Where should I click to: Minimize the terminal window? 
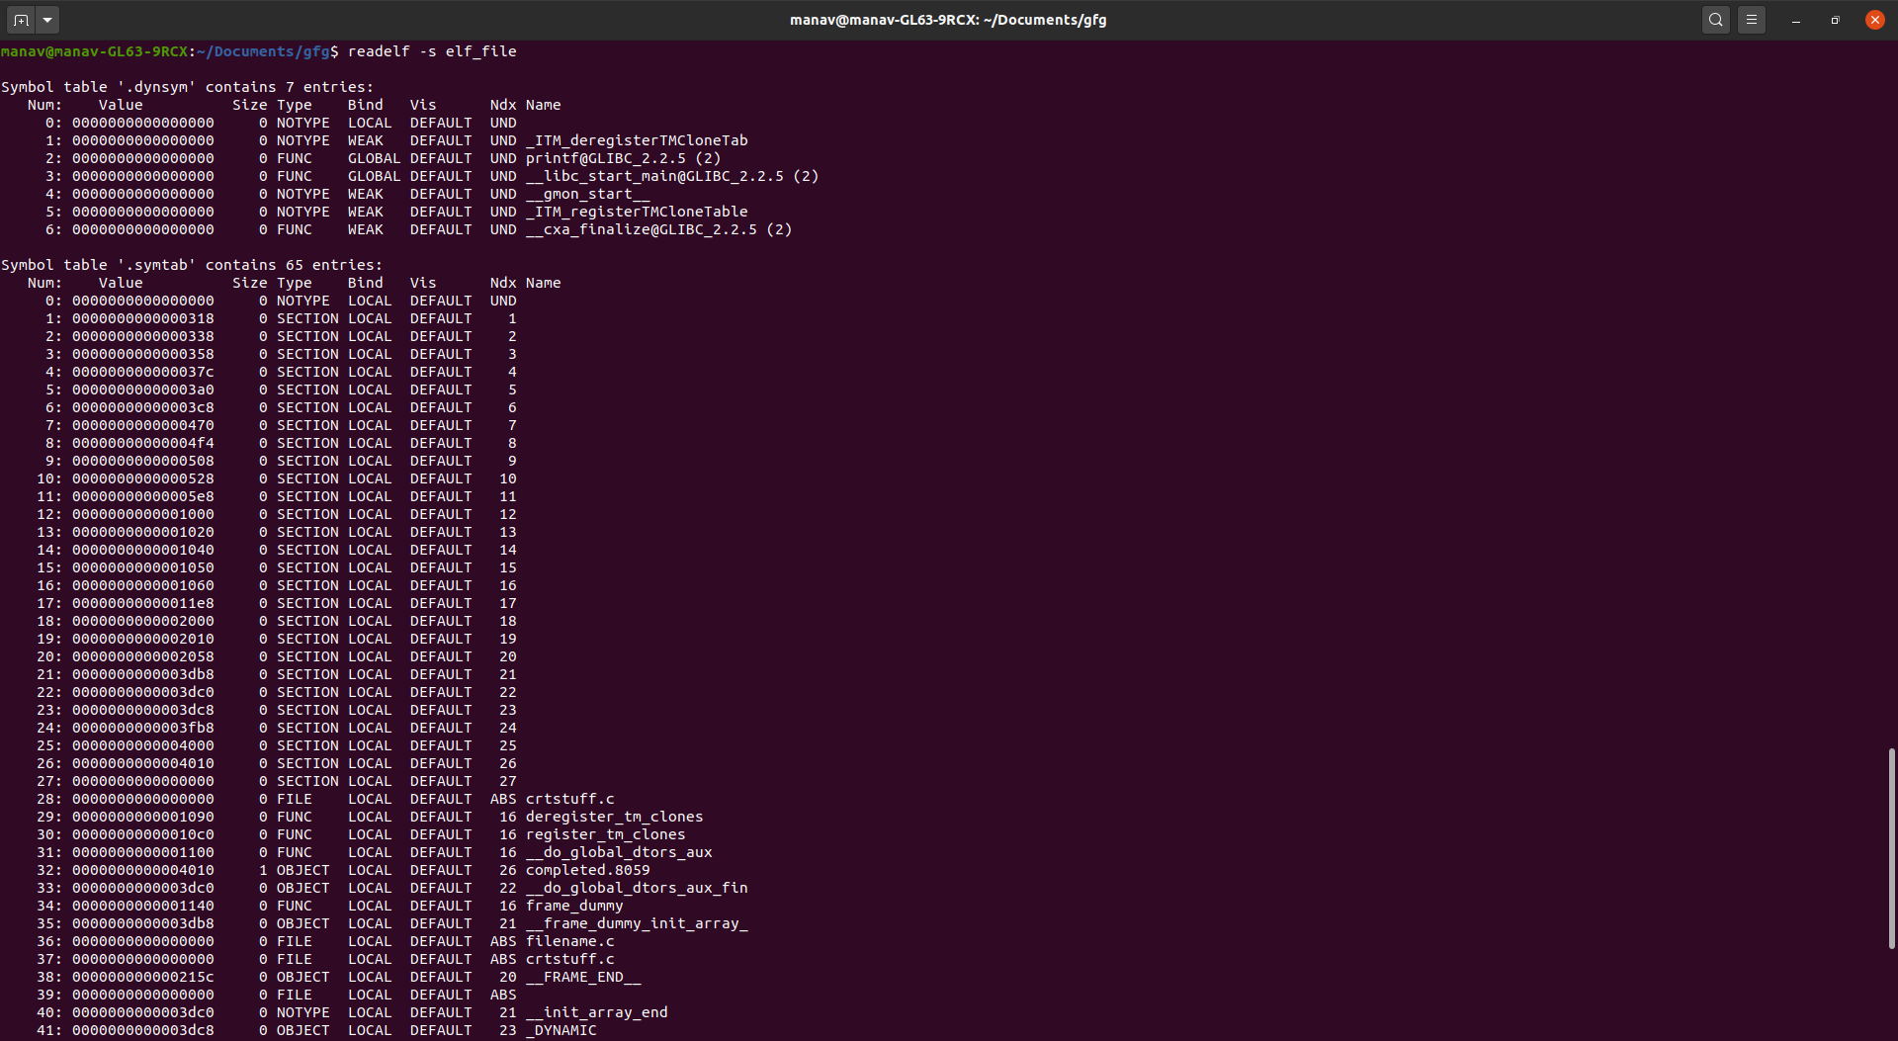tap(1796, 20)
